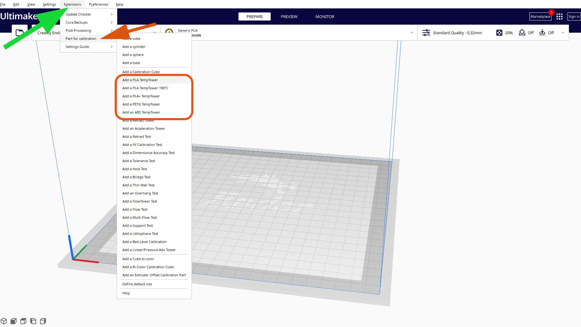Image resolution: width=581 pixels, height=327 pixels.
Task: Switch to front view cube icon
Action: [13, 321]
